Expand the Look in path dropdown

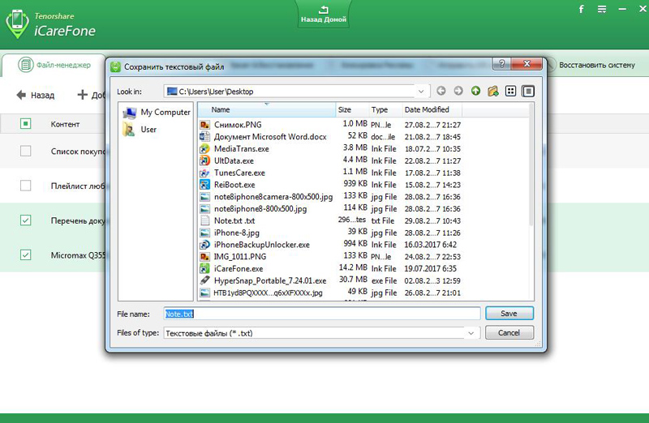(421, 92)
